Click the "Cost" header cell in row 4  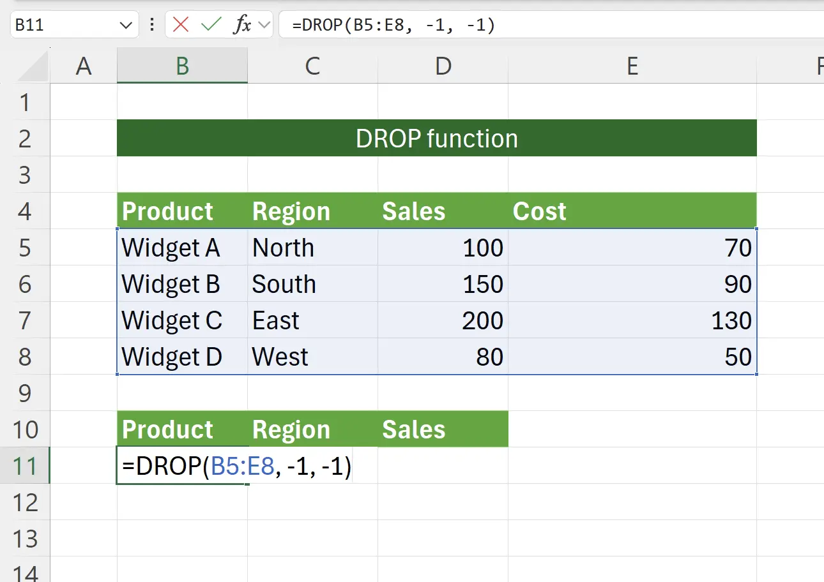click(x=632, y=211)
